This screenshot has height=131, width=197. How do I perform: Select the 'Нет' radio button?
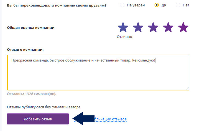[178, 5]
